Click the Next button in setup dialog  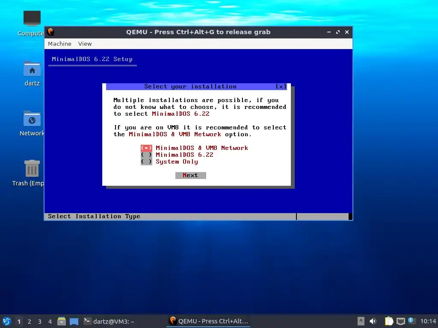click(x=190, y=175)
